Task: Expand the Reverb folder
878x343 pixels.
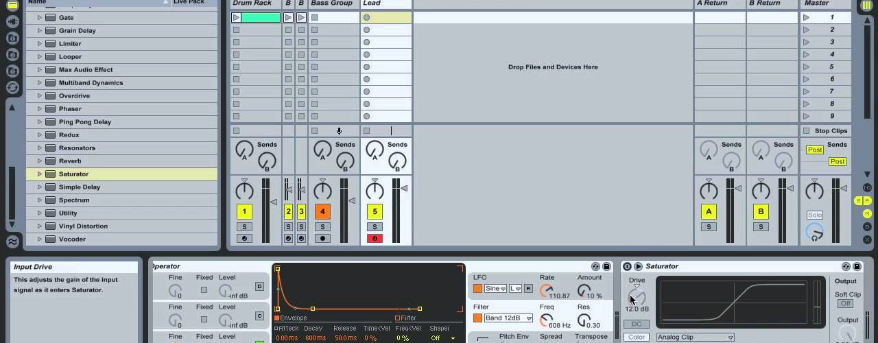Action: 40,161
